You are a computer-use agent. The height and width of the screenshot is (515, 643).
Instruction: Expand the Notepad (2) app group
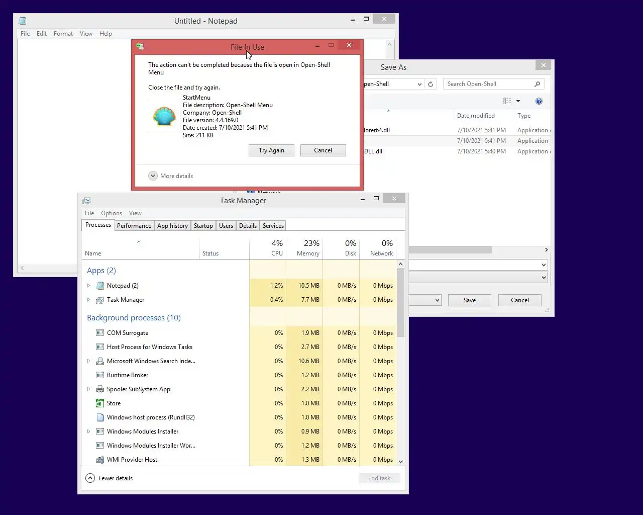89,285
